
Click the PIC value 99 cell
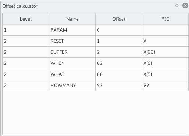tap(165, 86)
